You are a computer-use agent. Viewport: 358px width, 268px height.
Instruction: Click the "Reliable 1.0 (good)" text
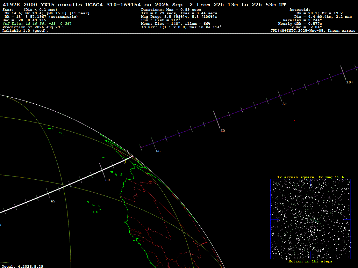click(x=25, y=31)
